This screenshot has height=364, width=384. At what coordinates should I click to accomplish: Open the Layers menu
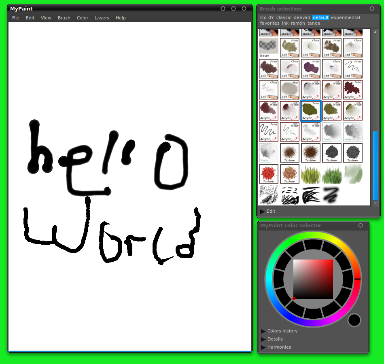click(x=102, y=18)
